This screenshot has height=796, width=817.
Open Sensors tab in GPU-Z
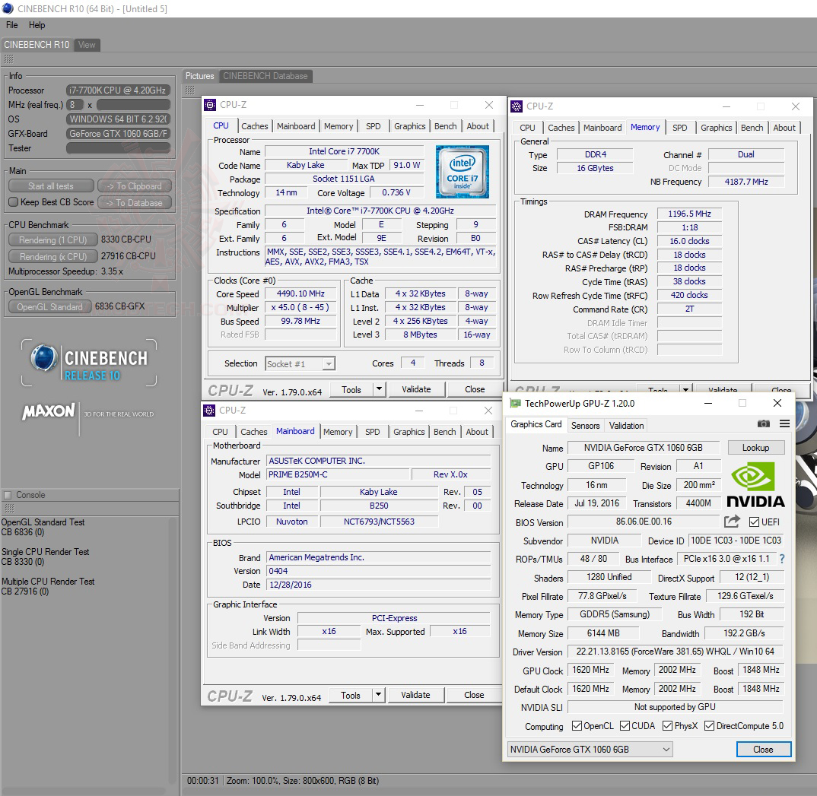coord(585,425)
